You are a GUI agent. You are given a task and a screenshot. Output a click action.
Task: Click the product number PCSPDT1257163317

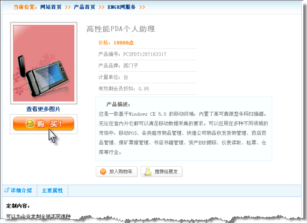pos(145,54)
